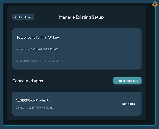This screenshot has width=159, height=129.
Task: Click the Last updated timestamp text
Action: point(40,61)
